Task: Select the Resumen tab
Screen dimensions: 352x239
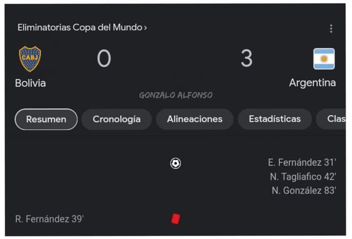Action: click(46, 119)
